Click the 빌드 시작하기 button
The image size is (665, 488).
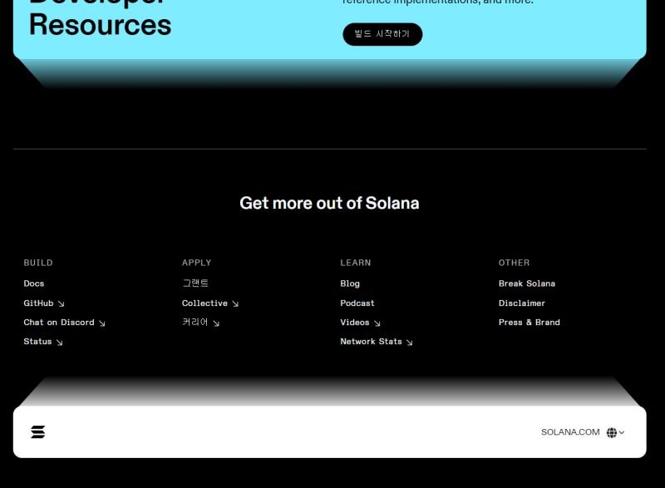point(382,34)
